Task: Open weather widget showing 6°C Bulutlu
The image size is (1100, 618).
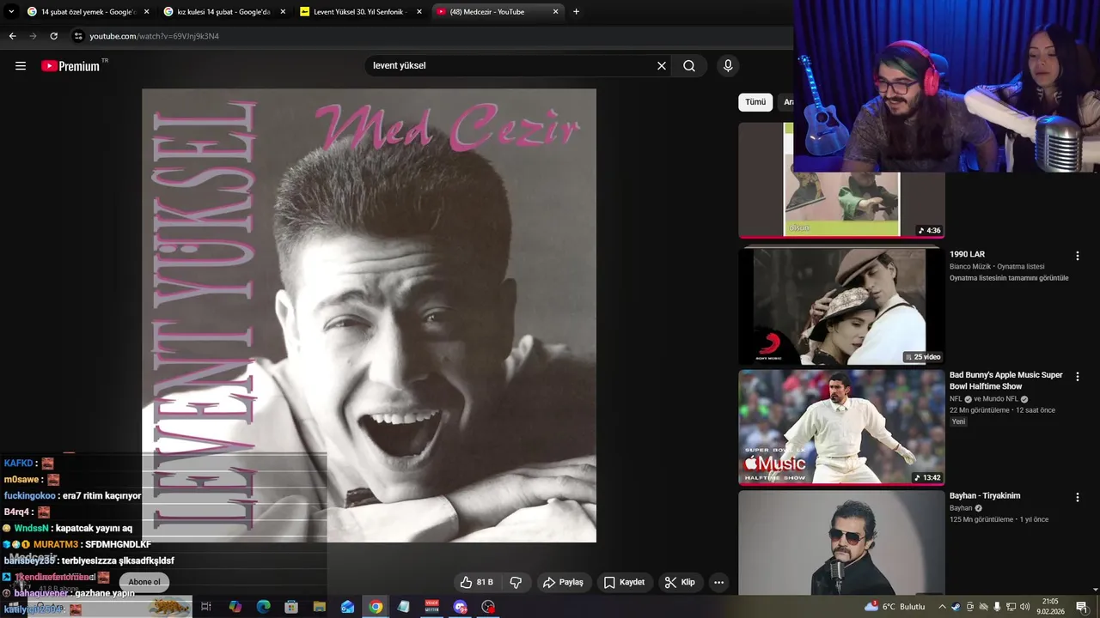Action: click(894, 607)
